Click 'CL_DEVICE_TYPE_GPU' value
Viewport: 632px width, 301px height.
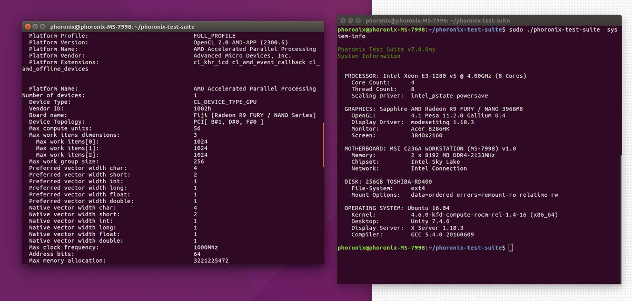pyautogui.click(x=225, y=102)
